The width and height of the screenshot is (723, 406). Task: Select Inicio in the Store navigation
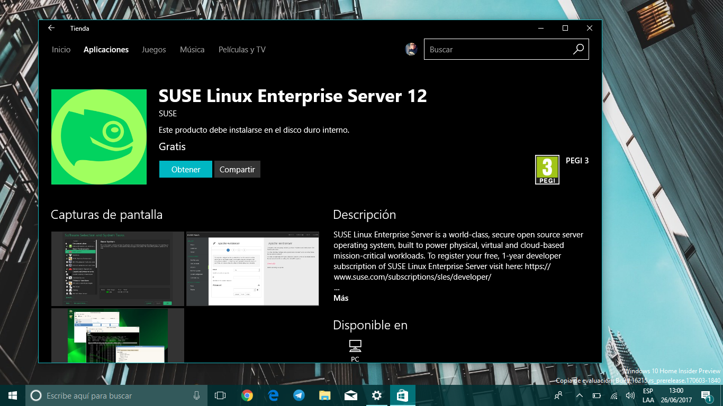[x=61, y=49]
